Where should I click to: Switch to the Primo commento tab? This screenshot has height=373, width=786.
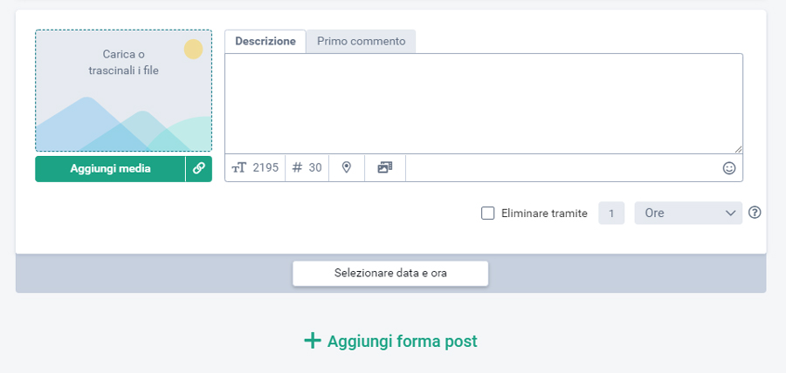click(361, 41)
